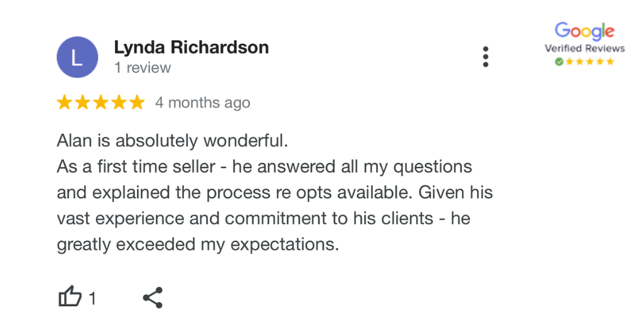The image size is (643, 332).
Task: Click the "Verified Reviews" badge text
Action: point(585,48)
